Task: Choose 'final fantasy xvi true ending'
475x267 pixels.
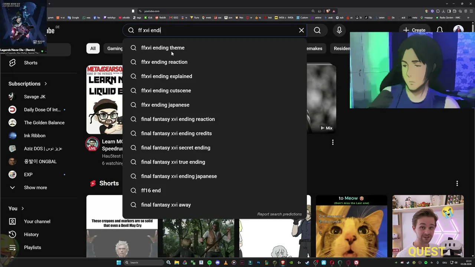Action: tap(214, 162)
